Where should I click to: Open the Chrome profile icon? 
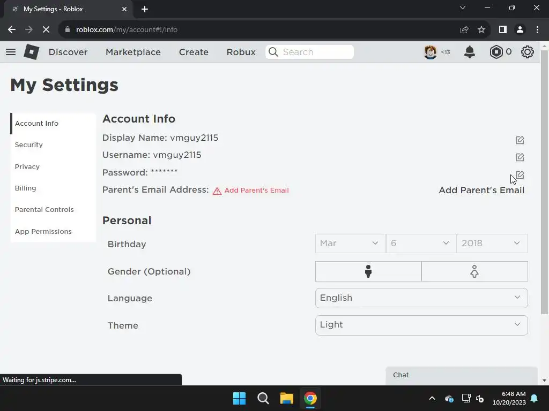[520, 30]
